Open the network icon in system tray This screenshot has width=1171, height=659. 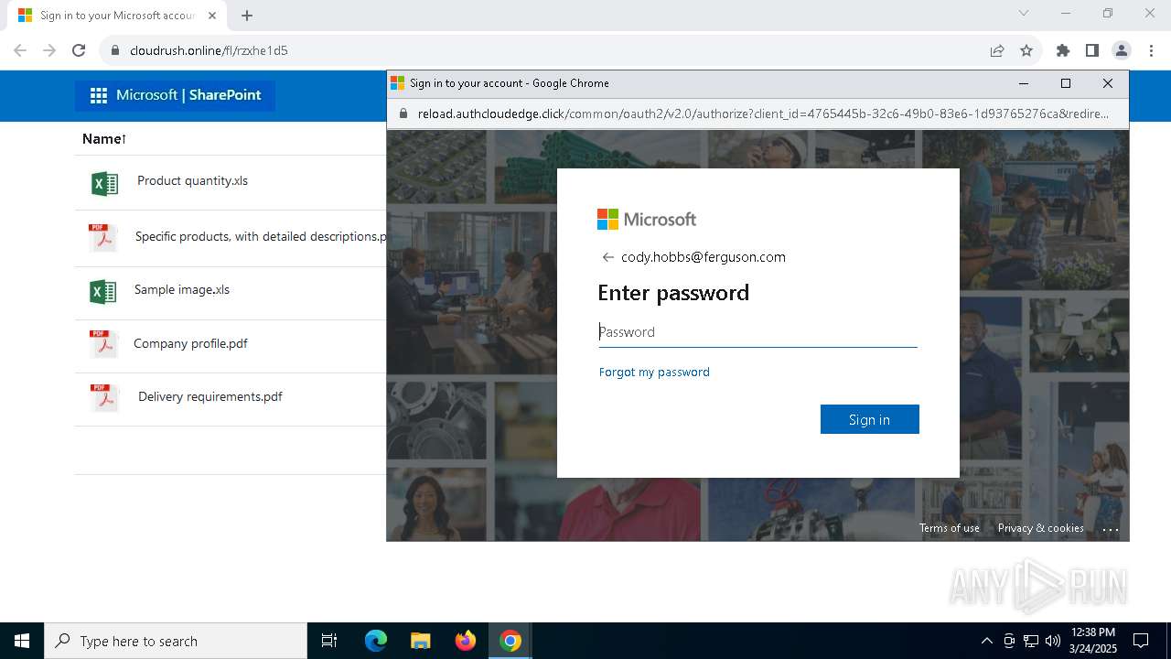1031,641
